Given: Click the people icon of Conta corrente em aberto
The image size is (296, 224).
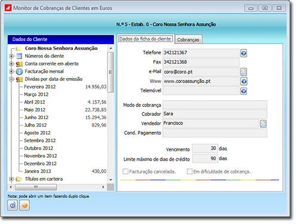Looking at the screenshot, I should click(x=19, y=64).
